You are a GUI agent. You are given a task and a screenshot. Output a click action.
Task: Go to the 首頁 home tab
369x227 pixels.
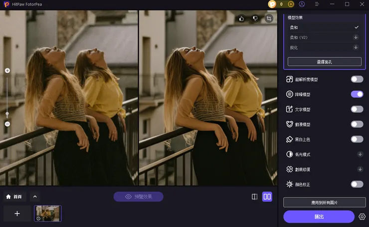14,197
